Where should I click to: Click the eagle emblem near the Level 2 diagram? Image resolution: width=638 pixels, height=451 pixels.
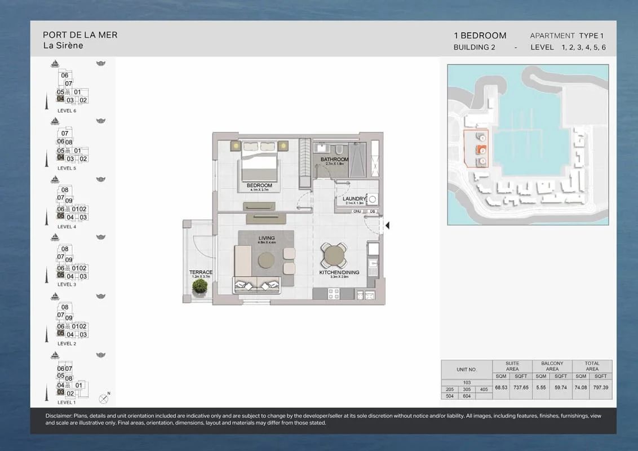(100, 295)
